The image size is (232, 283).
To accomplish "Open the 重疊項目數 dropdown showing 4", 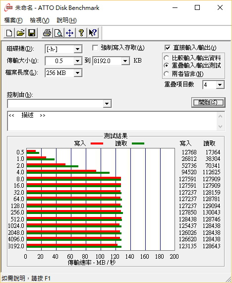I will 220,85.
